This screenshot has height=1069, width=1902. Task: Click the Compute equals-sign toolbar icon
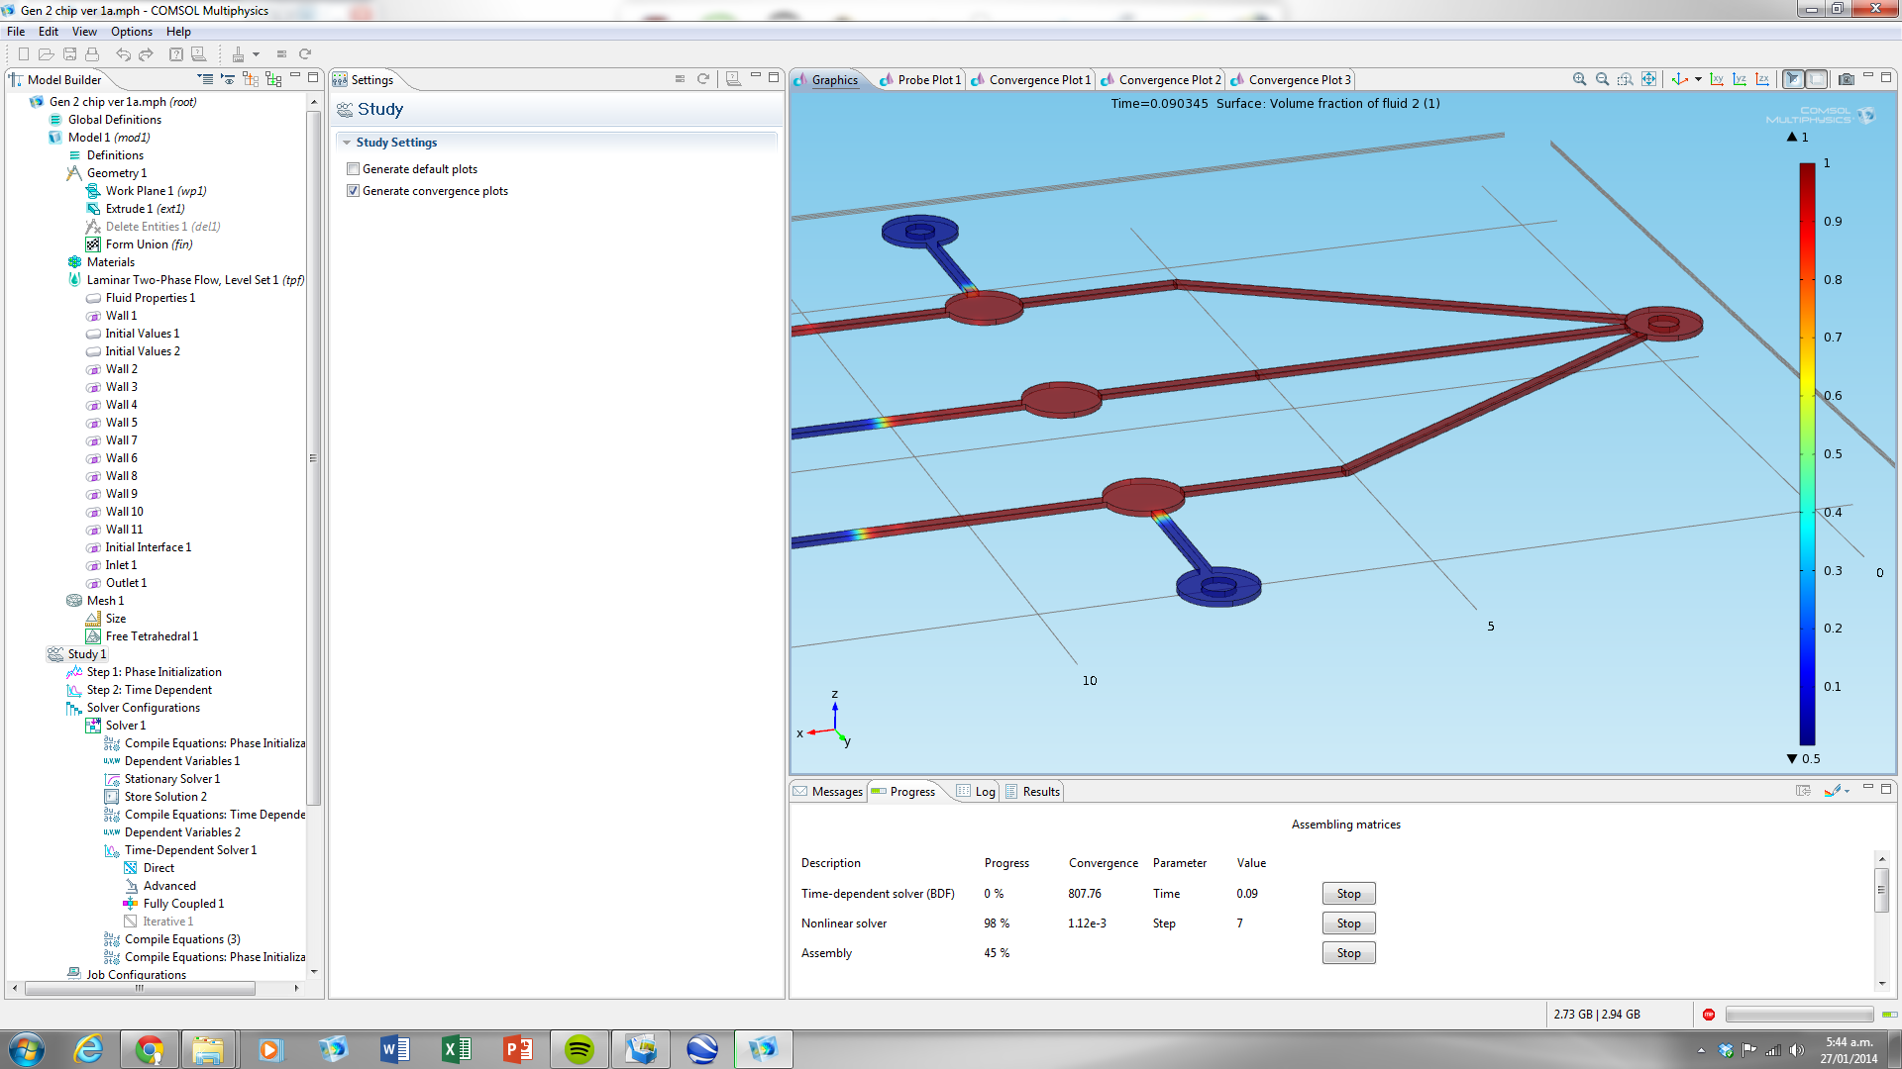tap(281, 54)
